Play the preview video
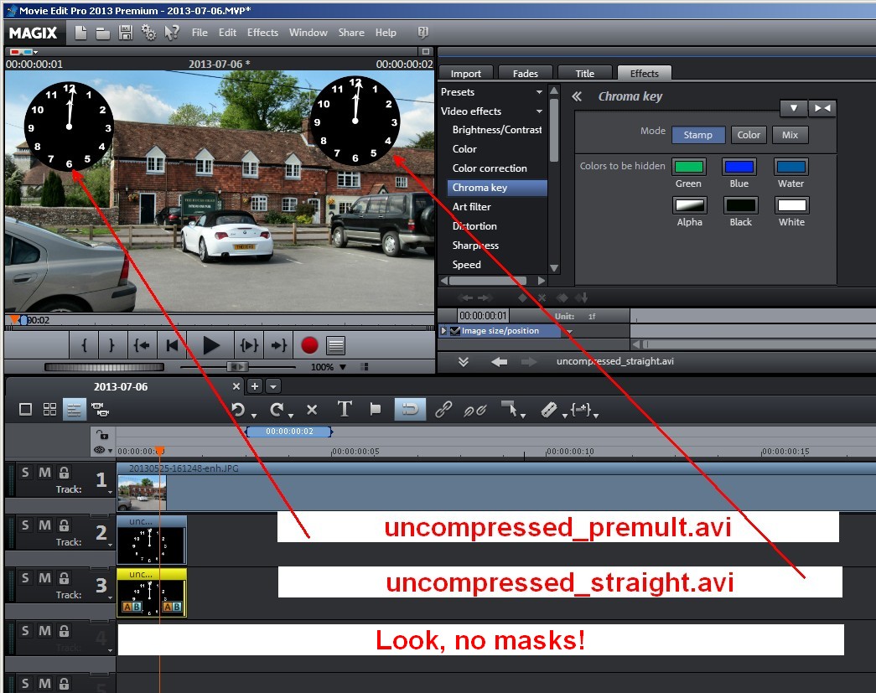The image size is (876, 693). click(x=210, y=346)
